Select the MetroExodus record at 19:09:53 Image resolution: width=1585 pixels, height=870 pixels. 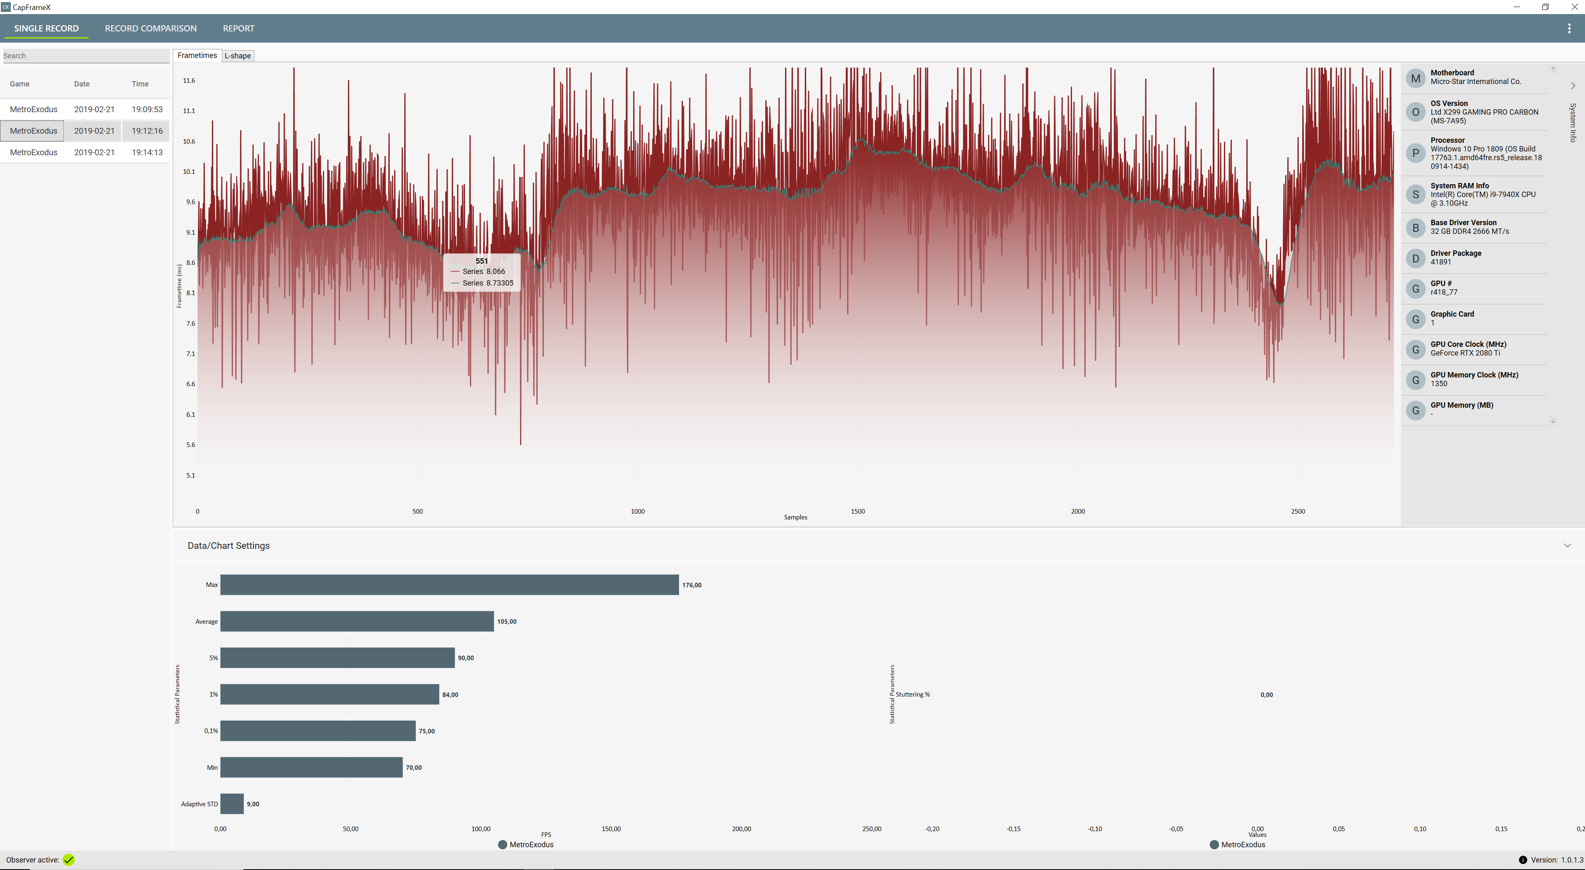[85, 109]
